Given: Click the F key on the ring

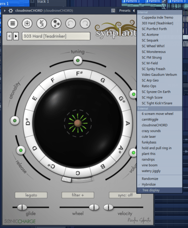Looking at the screenshot, I should [53, 80].
